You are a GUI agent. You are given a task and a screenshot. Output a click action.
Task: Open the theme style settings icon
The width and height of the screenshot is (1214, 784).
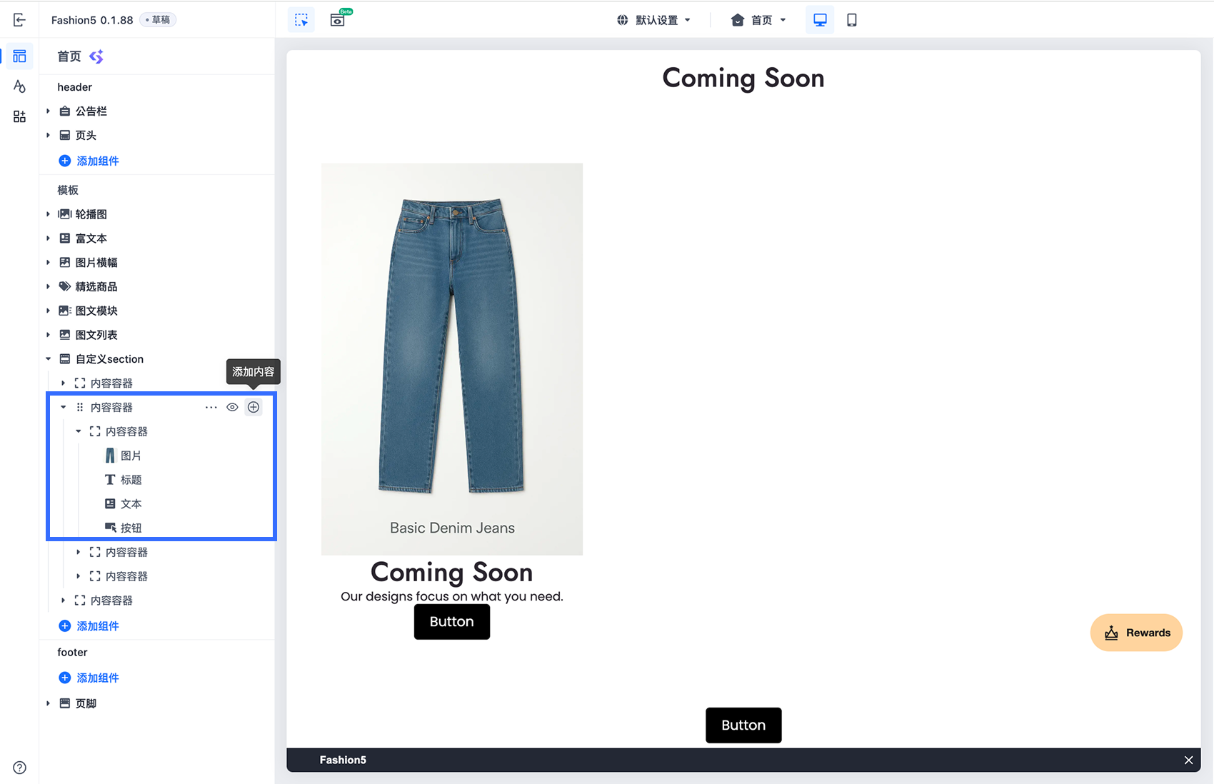click(19, 86)
